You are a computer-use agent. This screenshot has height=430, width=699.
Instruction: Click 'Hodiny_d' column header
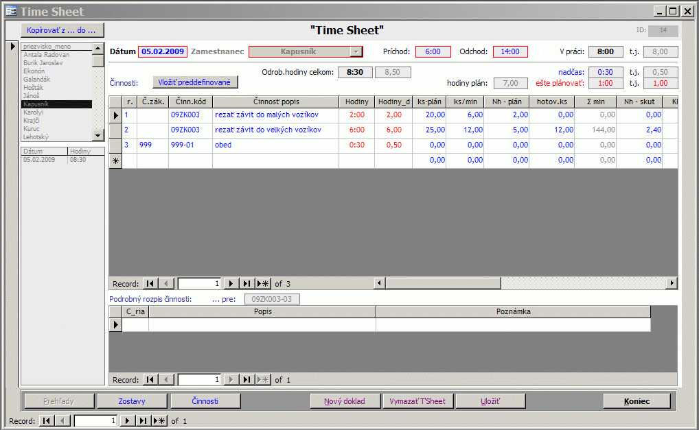[x=393, y=102]
